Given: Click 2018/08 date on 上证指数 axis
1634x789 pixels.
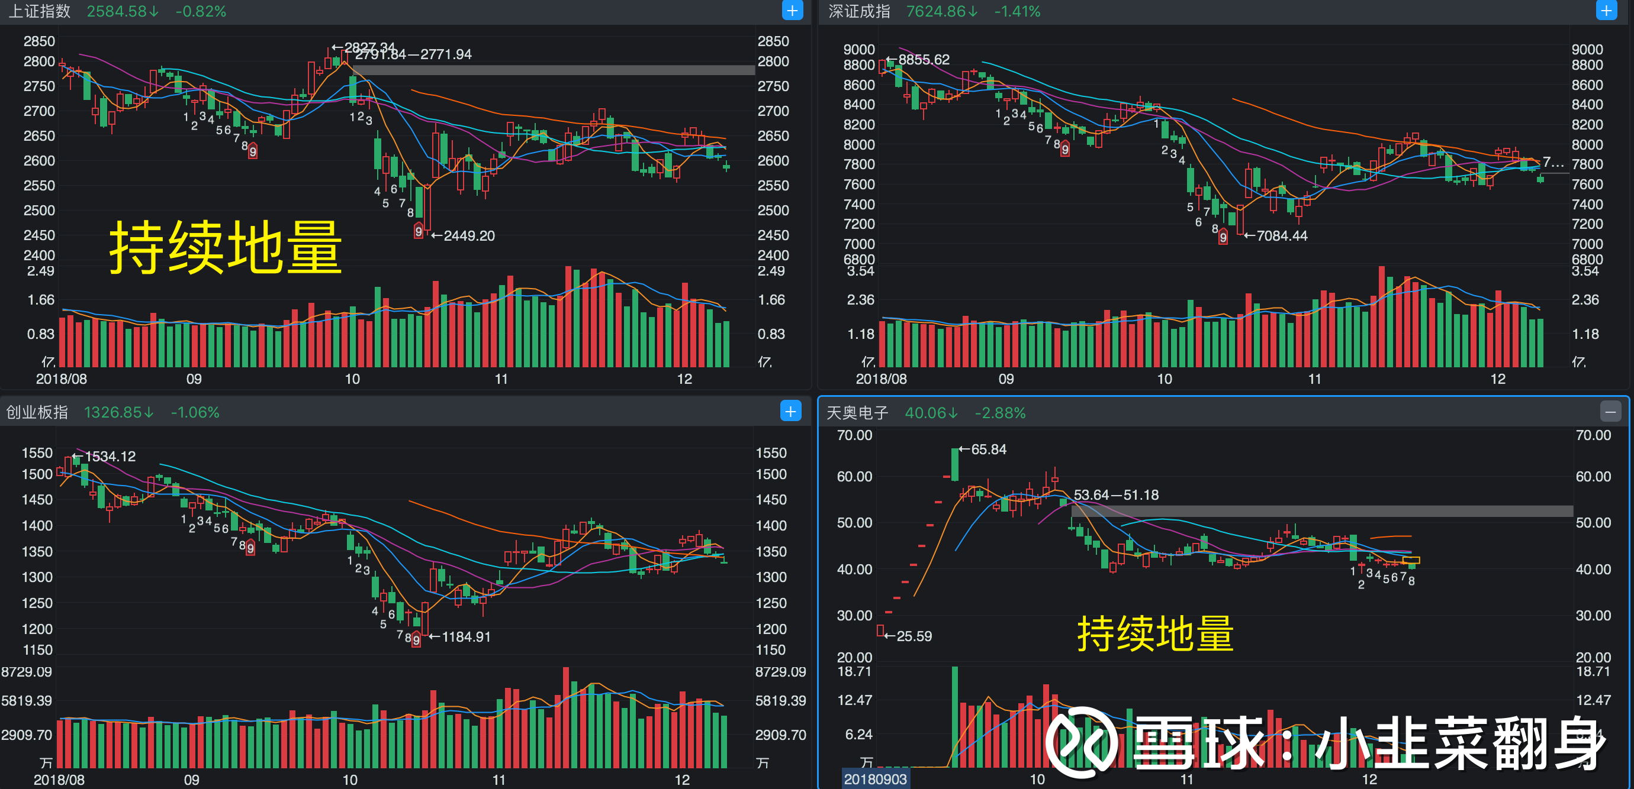Looking at the screenshot, I should pyautogui.click(x=62, y=379).
